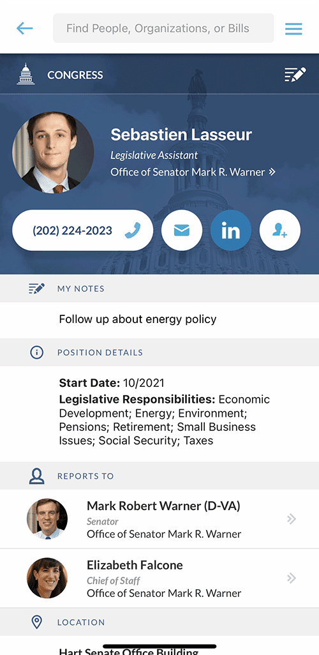Tap the back arrow icon
Viewport: 319px width, 655px height.
point(25,28)
